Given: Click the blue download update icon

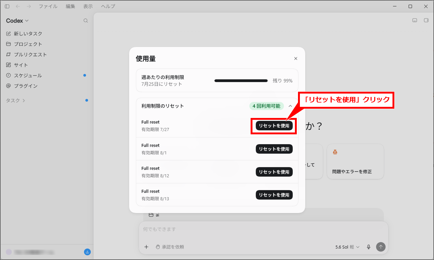Looking at the screenshot, I should click(87, 252).
